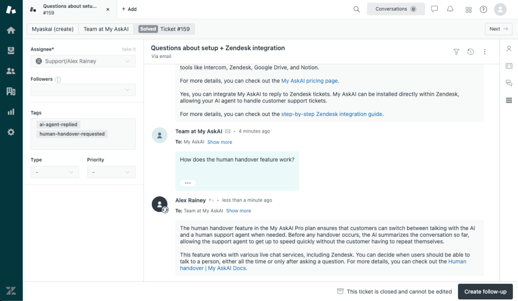Viewport: 518px width, 301px height.
Task: Switch to the Myaskai (create) tab
Action: click(52, 29)
